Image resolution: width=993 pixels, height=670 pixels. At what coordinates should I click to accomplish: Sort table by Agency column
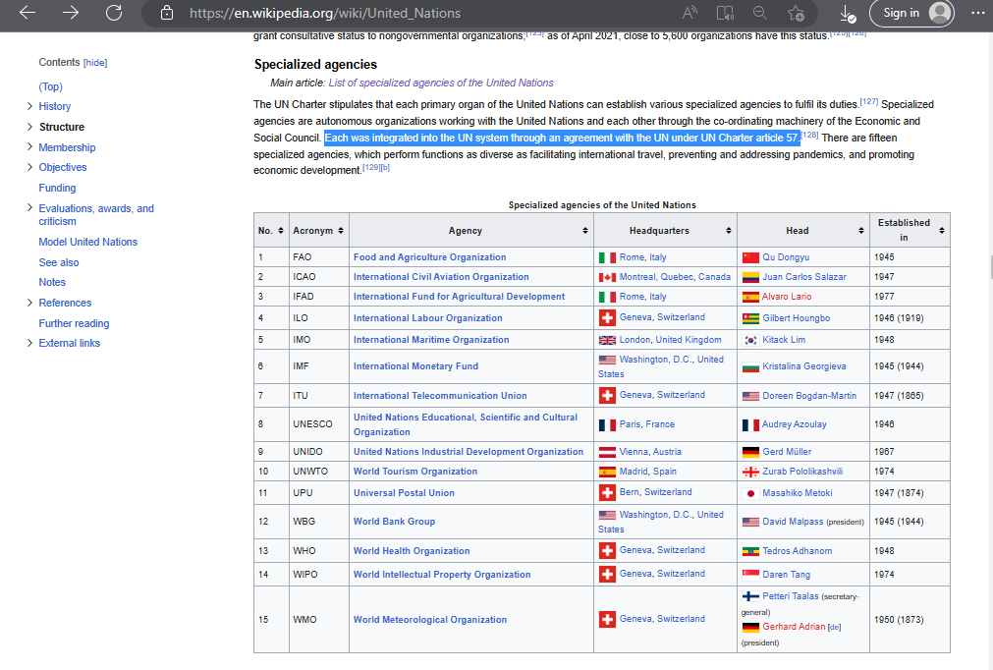coord(585,231)
